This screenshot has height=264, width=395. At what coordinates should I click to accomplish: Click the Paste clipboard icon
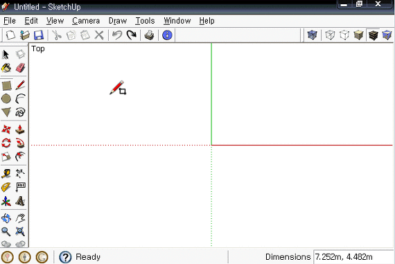pos(85,35)
